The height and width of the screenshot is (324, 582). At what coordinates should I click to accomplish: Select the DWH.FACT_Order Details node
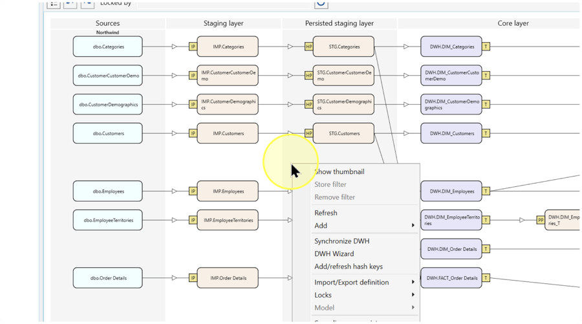[x=451, y=278]
